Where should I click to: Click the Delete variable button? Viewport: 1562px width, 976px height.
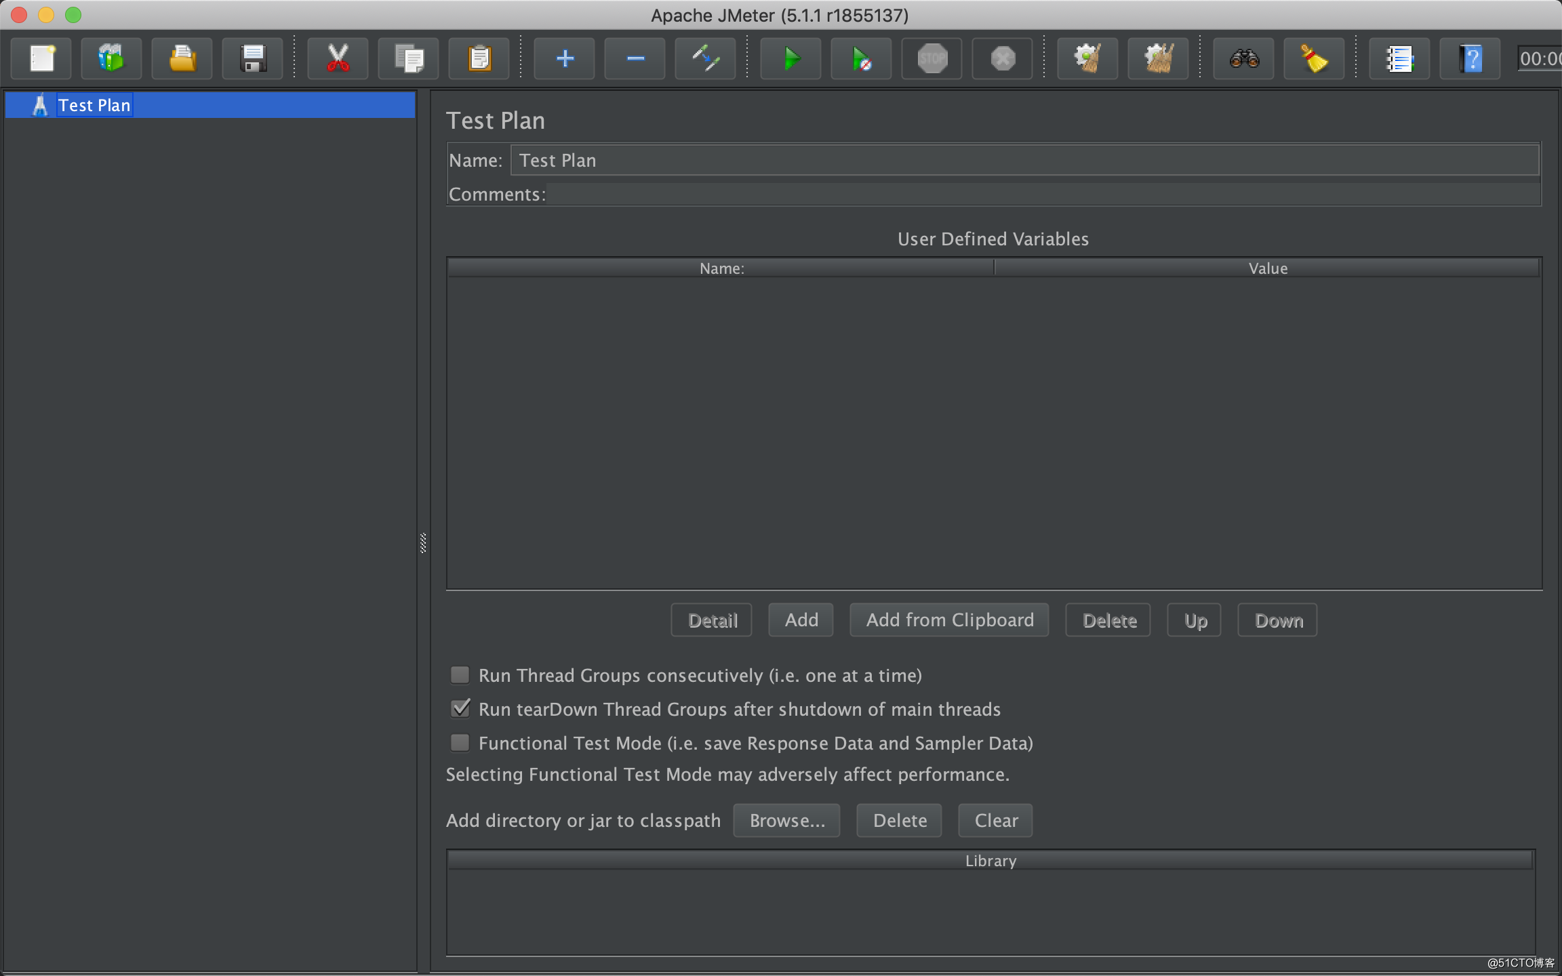(x=1109, y=619)
